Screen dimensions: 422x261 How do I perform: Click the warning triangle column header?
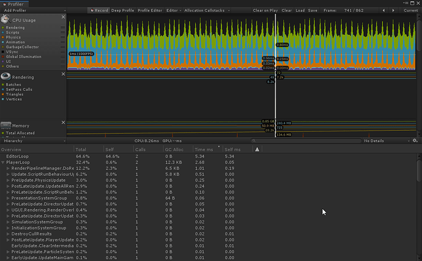pos(257,149)
